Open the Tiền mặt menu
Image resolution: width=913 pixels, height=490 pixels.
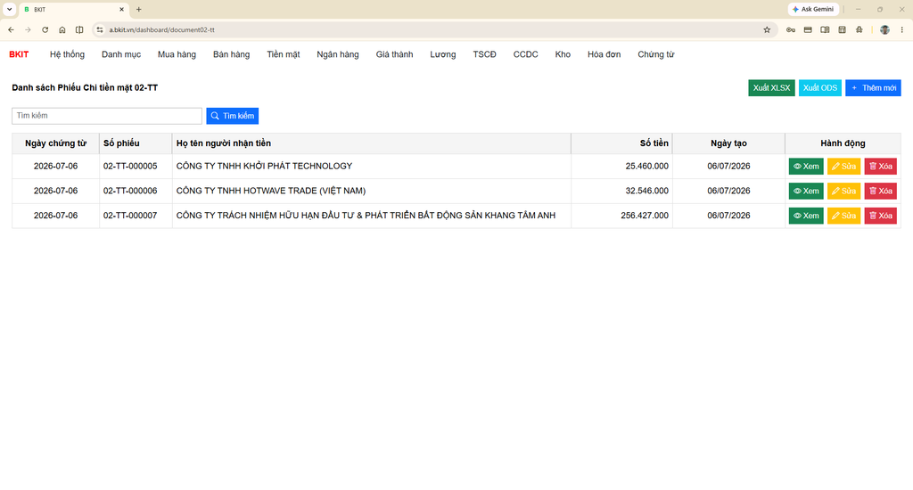click(x=284, y=54)
